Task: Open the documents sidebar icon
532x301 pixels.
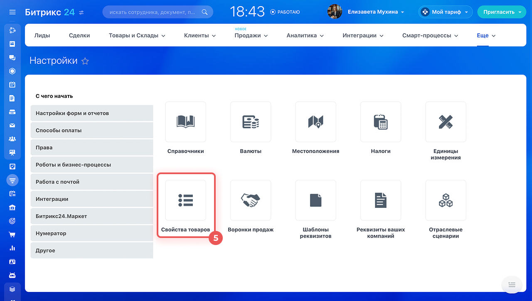Action: 12,98
